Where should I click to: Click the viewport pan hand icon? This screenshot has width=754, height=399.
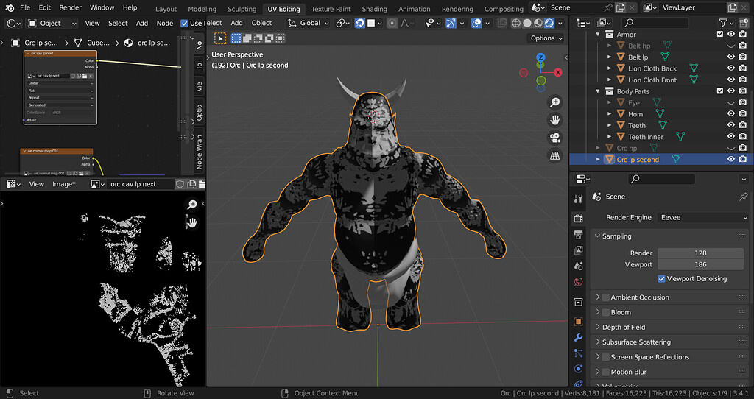coord(555,120)
